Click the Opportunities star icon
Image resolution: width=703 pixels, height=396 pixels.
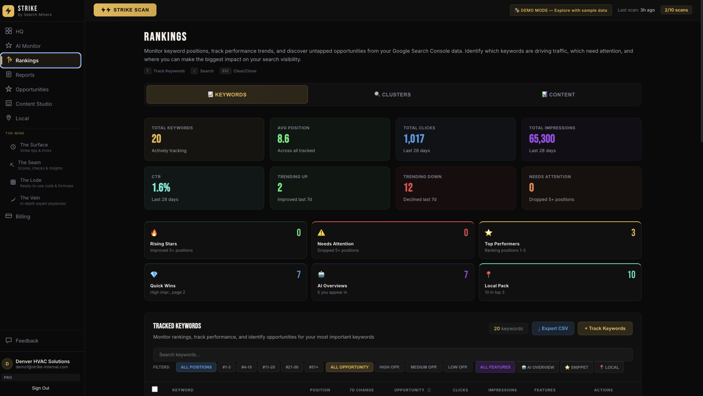(9, 89)
